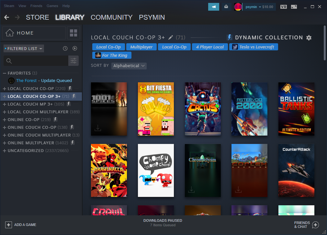Click the Dynamic Collection lightning icon
Viewport: 327px width, 235px height.
(230, 37)
